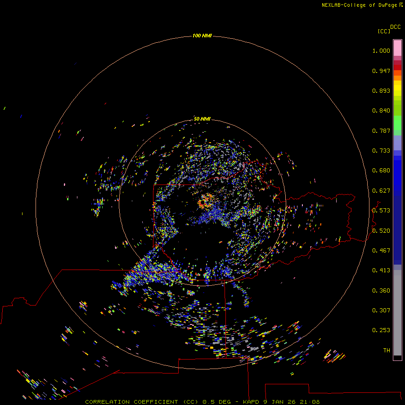The width and height of the screenshot is (405, 405).
Task: Click the 0.520 legend value
Action: [381, 231]
